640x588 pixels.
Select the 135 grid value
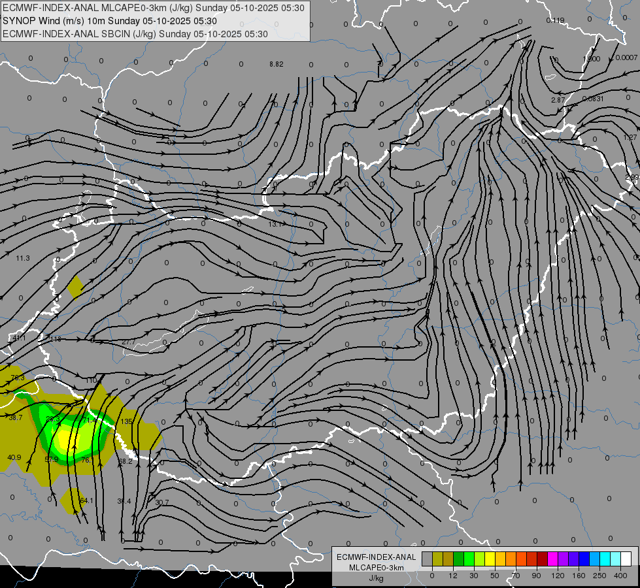[127, 421]
